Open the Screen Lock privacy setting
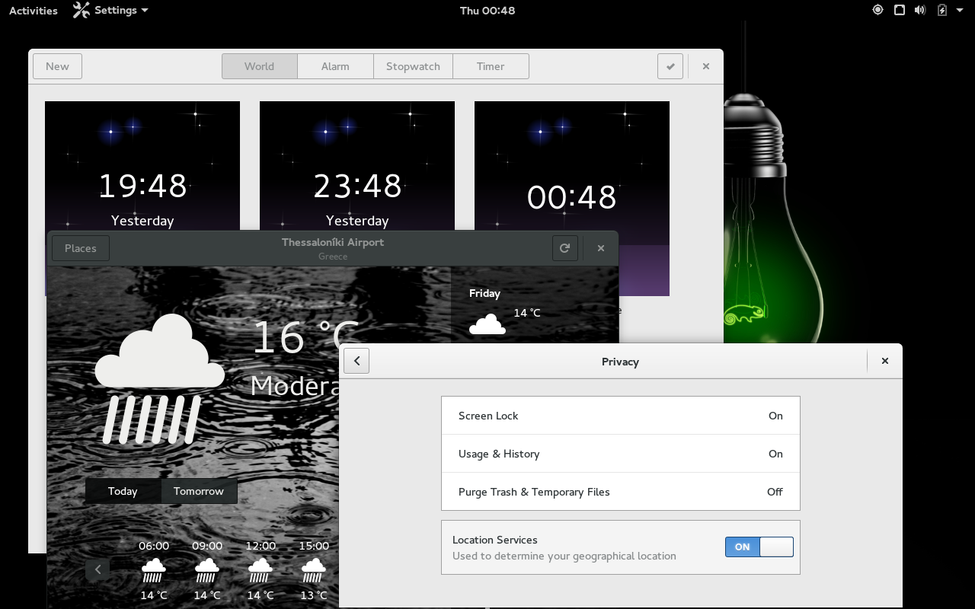Image resolution: width=975 pixels, height=609 pixels. coord(620,416)
